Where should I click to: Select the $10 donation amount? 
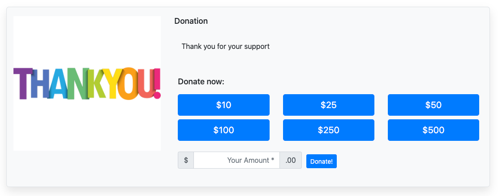point(223,105)
